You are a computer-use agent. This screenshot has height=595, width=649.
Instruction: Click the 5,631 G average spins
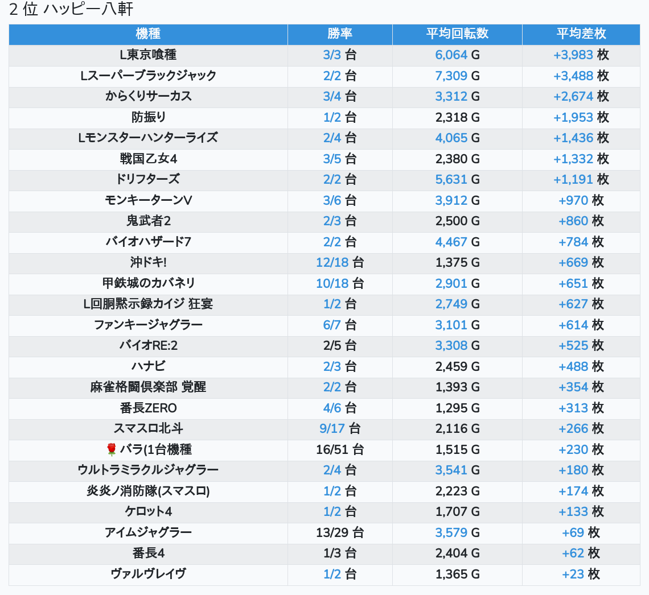457,179
